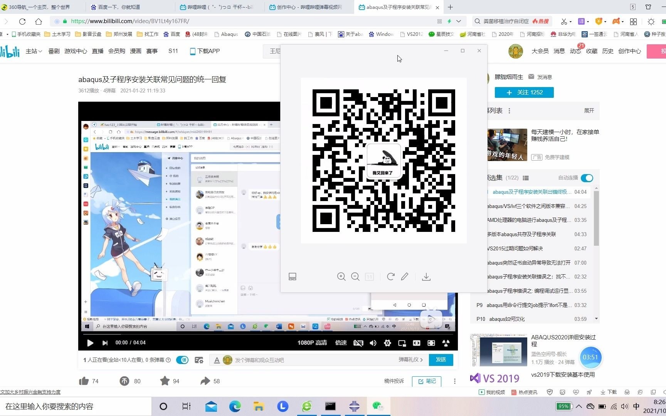Open the Mail app on taskbar
Screen dimensions: 666x416
[211, 406]
